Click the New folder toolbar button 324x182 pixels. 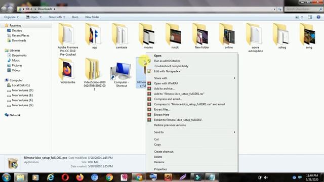[x=92, y=17]
